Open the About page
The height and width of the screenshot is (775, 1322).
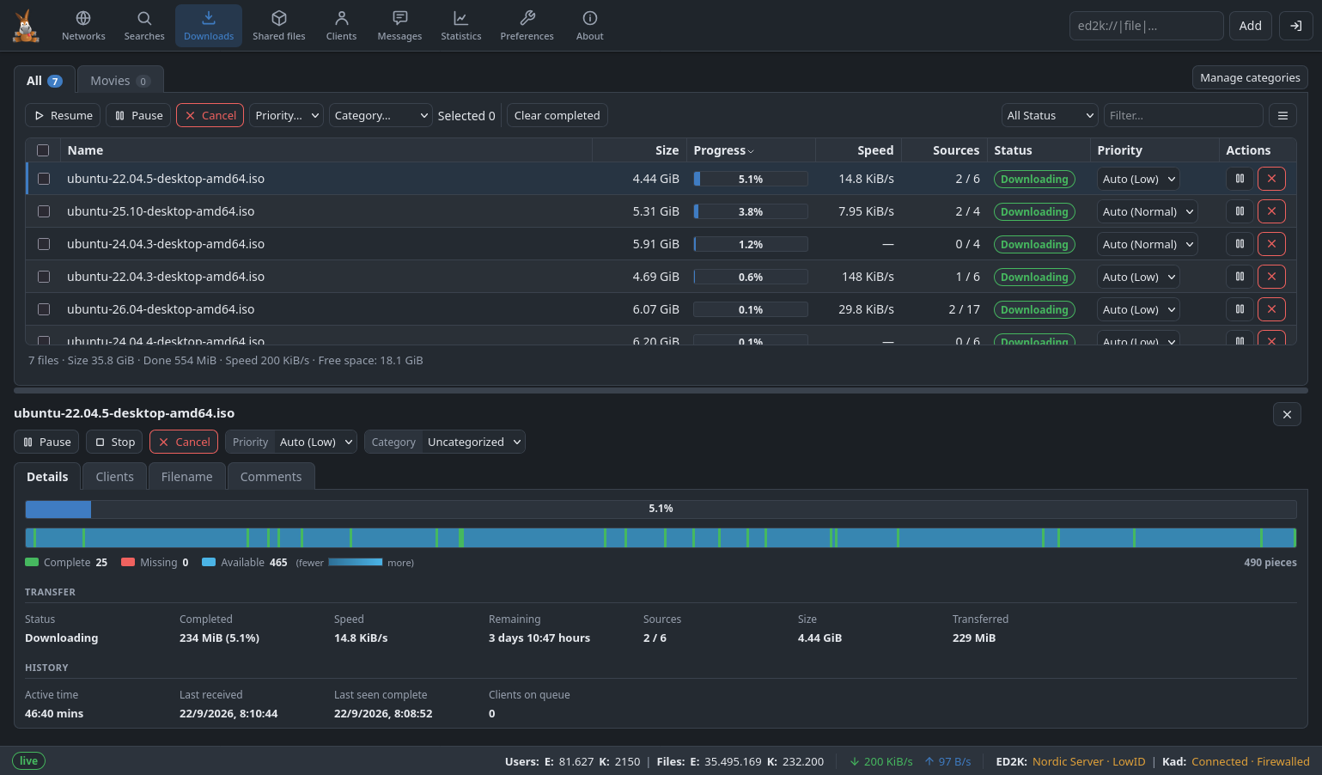(x=589, y=26)
